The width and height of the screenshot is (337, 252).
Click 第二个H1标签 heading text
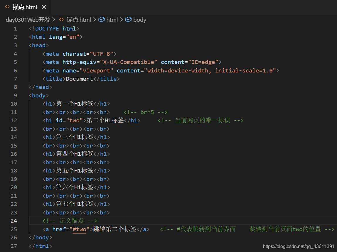(105, 121)
